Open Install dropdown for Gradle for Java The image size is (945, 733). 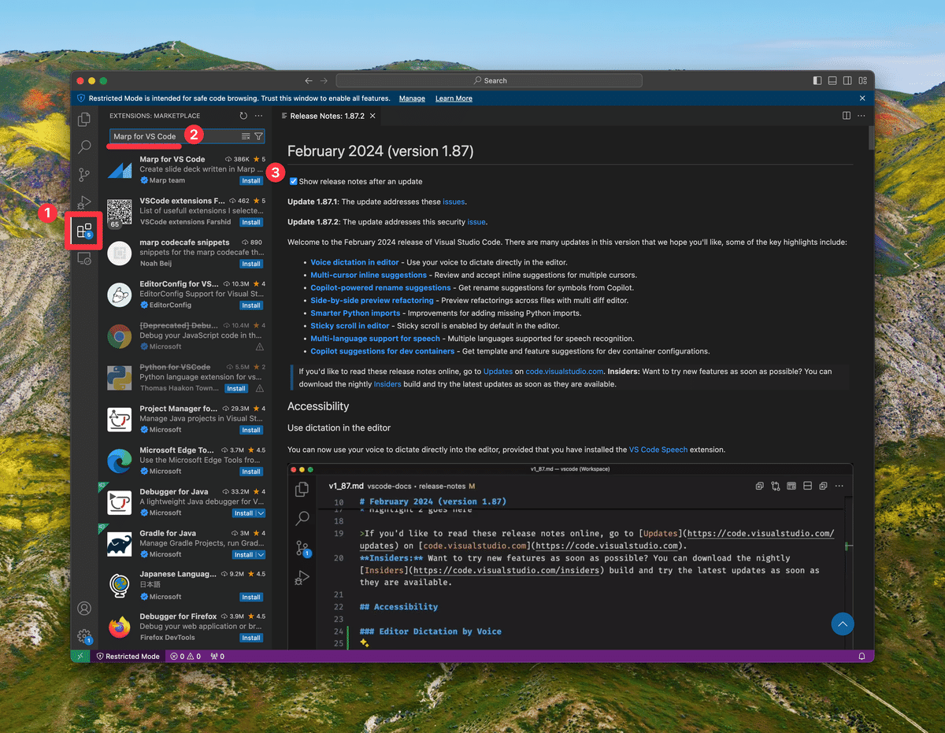(x=261, y=555)
